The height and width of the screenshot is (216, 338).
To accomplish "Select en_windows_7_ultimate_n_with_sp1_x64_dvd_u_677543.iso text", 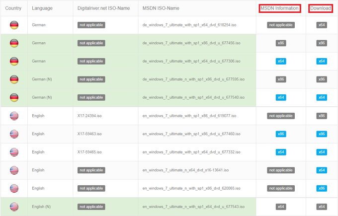I will (193, 207).
